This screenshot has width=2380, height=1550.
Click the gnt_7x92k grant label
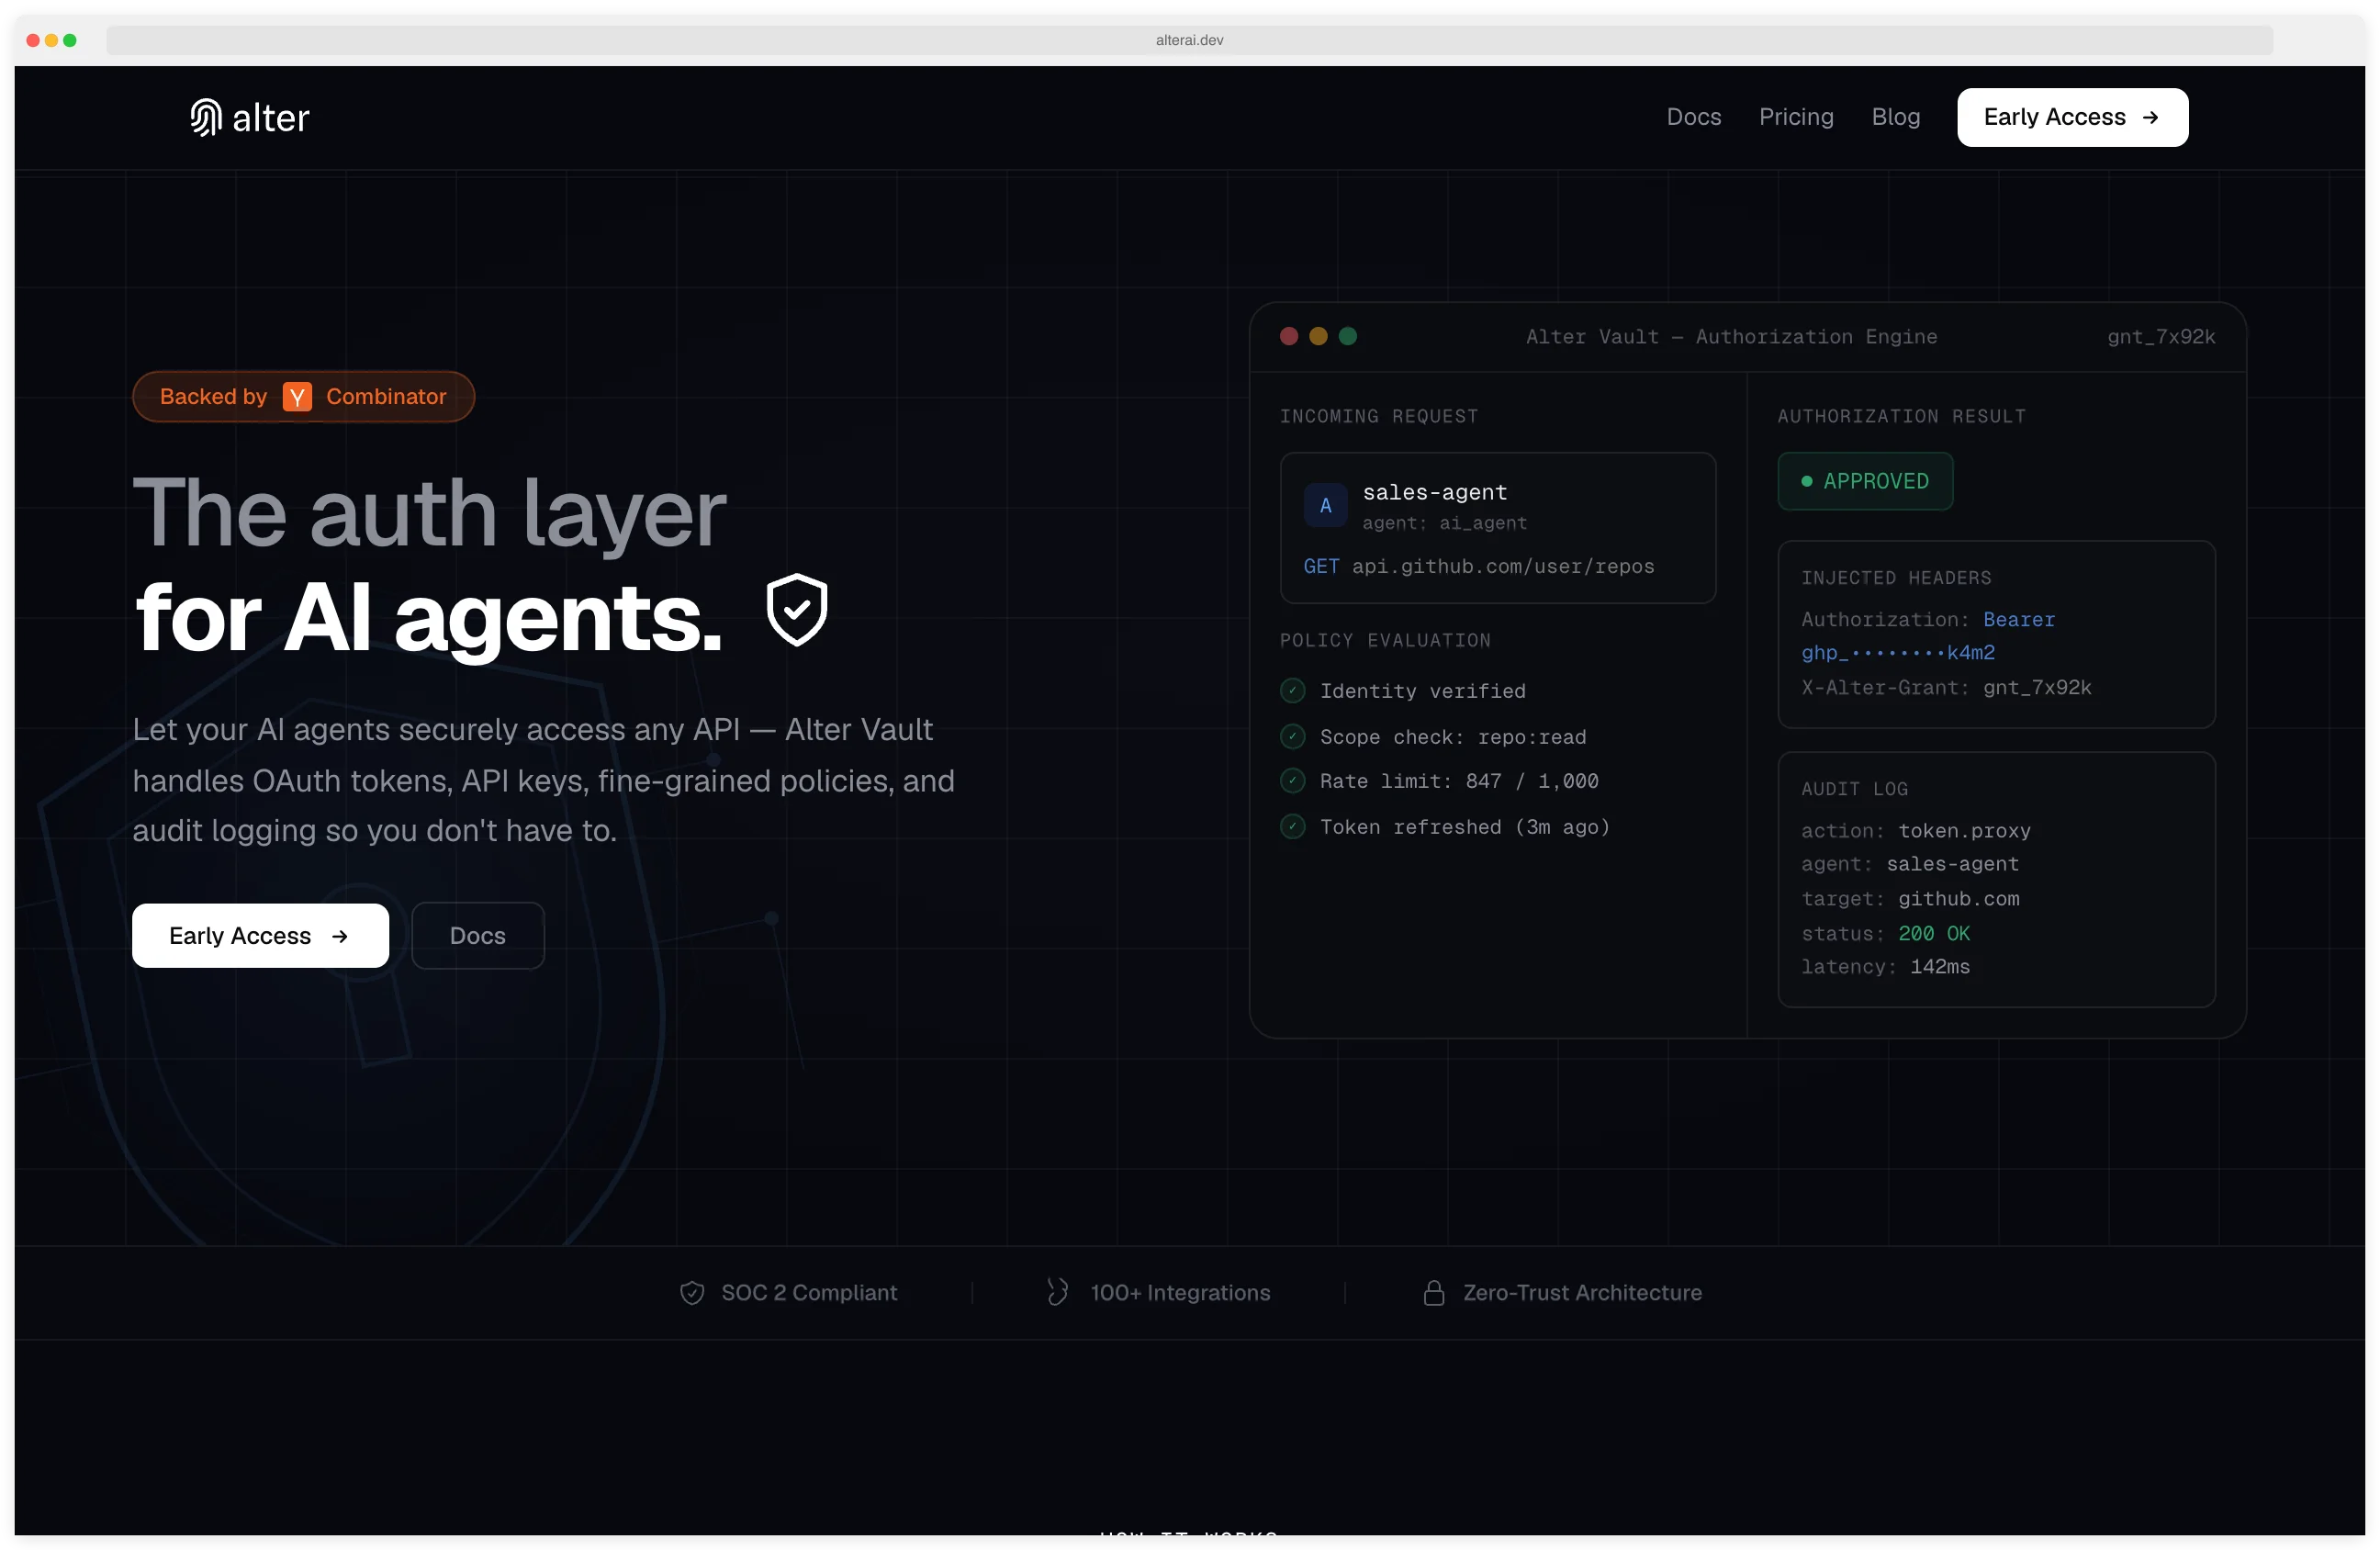[2160, 337]
